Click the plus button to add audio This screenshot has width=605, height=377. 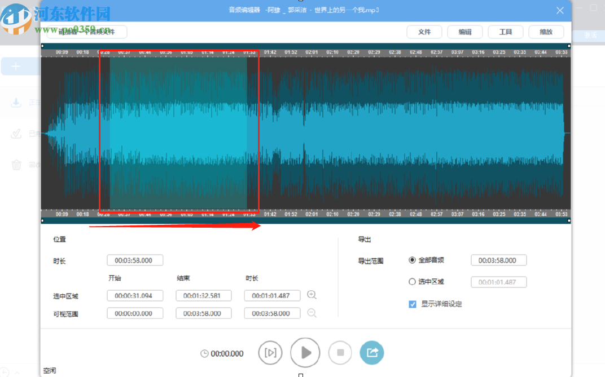(16, 66)
